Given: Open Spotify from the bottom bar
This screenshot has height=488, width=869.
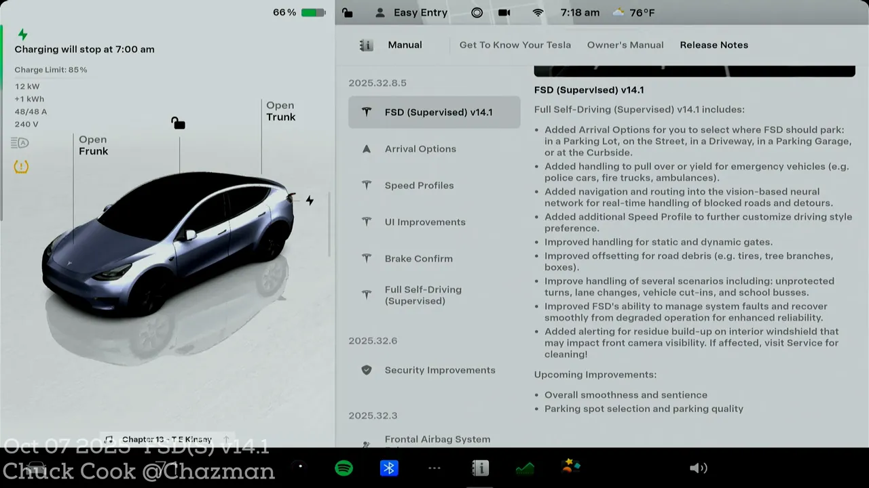Looking at the screenshot, I should [x=344, y=468].
